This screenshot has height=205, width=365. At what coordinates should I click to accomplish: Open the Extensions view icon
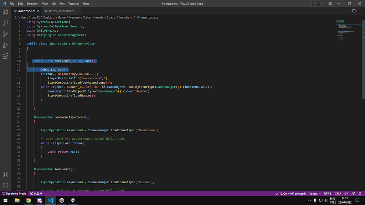pos(5,56)
